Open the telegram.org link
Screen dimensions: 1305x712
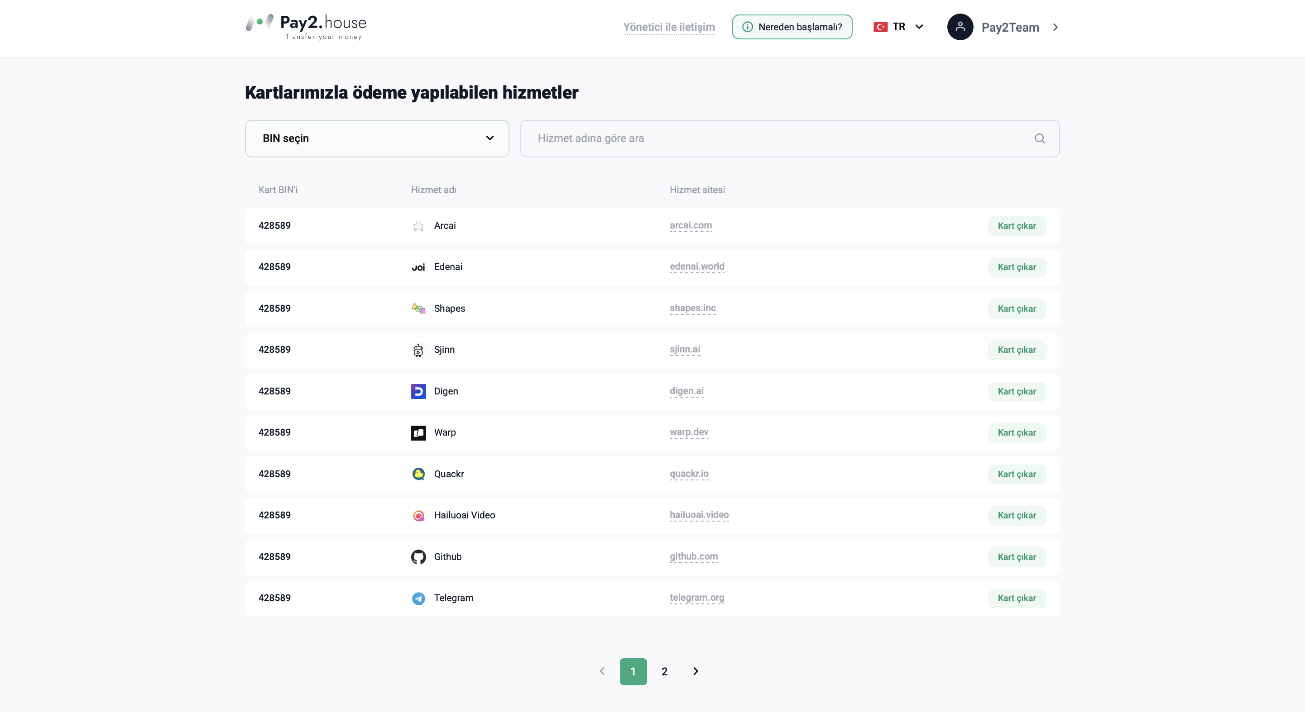coord(696,598)
